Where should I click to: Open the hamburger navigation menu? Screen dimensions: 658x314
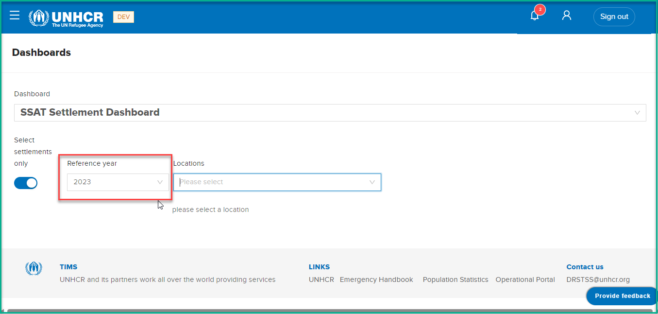click(x=15, y=16)
